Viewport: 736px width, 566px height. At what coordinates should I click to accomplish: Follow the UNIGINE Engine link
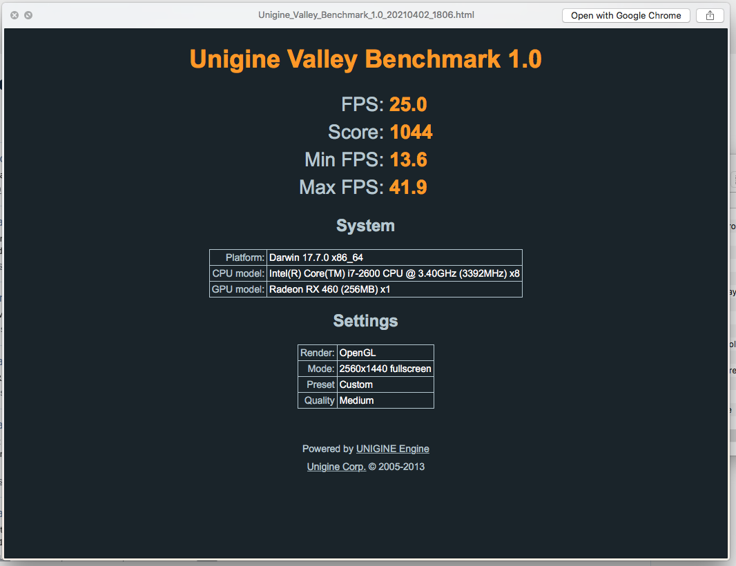click(392, 449)
